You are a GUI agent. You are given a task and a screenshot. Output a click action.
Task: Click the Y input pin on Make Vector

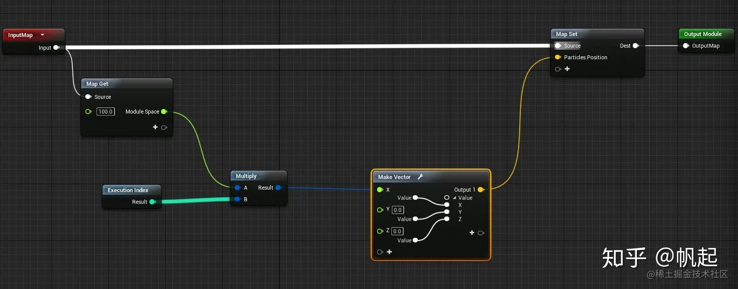(380, 209)
